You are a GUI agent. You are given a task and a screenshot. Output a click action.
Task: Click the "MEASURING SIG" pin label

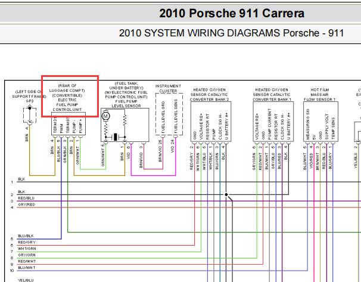[x=307, y=125]
